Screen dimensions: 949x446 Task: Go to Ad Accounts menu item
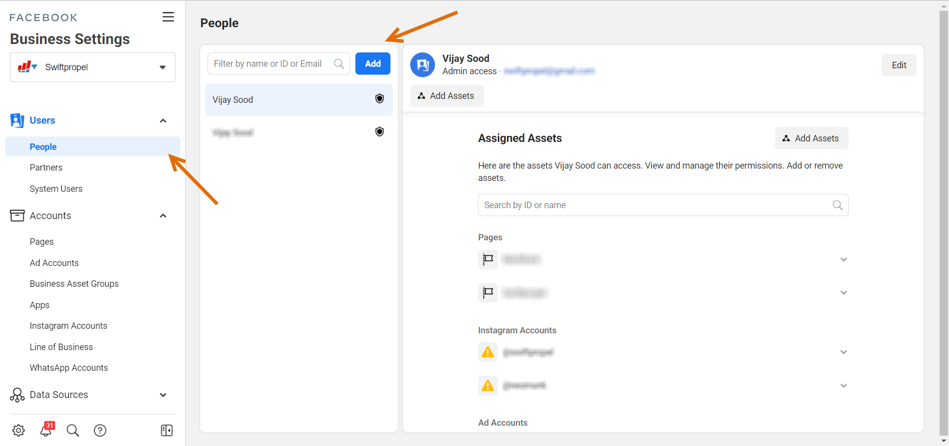(54, 263)
